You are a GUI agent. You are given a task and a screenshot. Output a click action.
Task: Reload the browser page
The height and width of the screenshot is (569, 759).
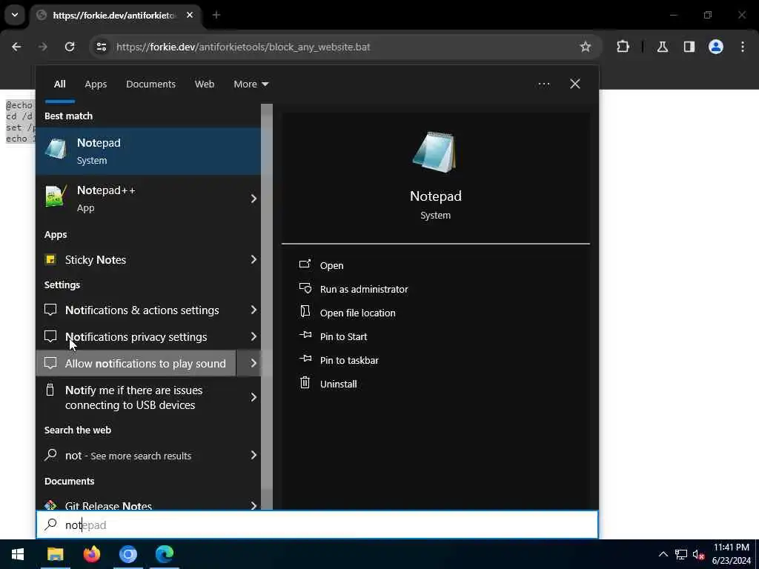coord(70,47)
